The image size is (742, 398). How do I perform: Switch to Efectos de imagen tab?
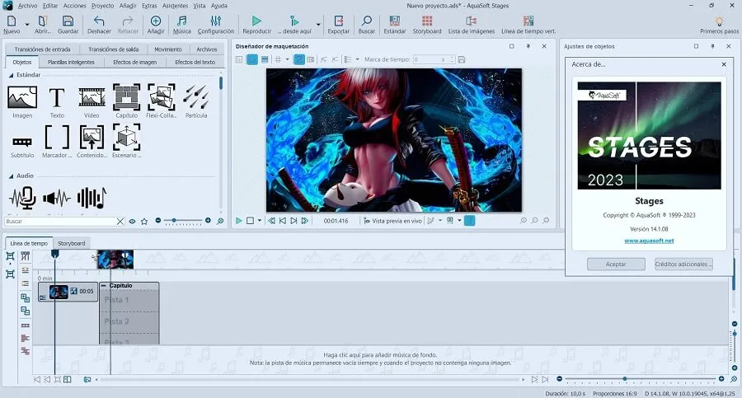135,62
